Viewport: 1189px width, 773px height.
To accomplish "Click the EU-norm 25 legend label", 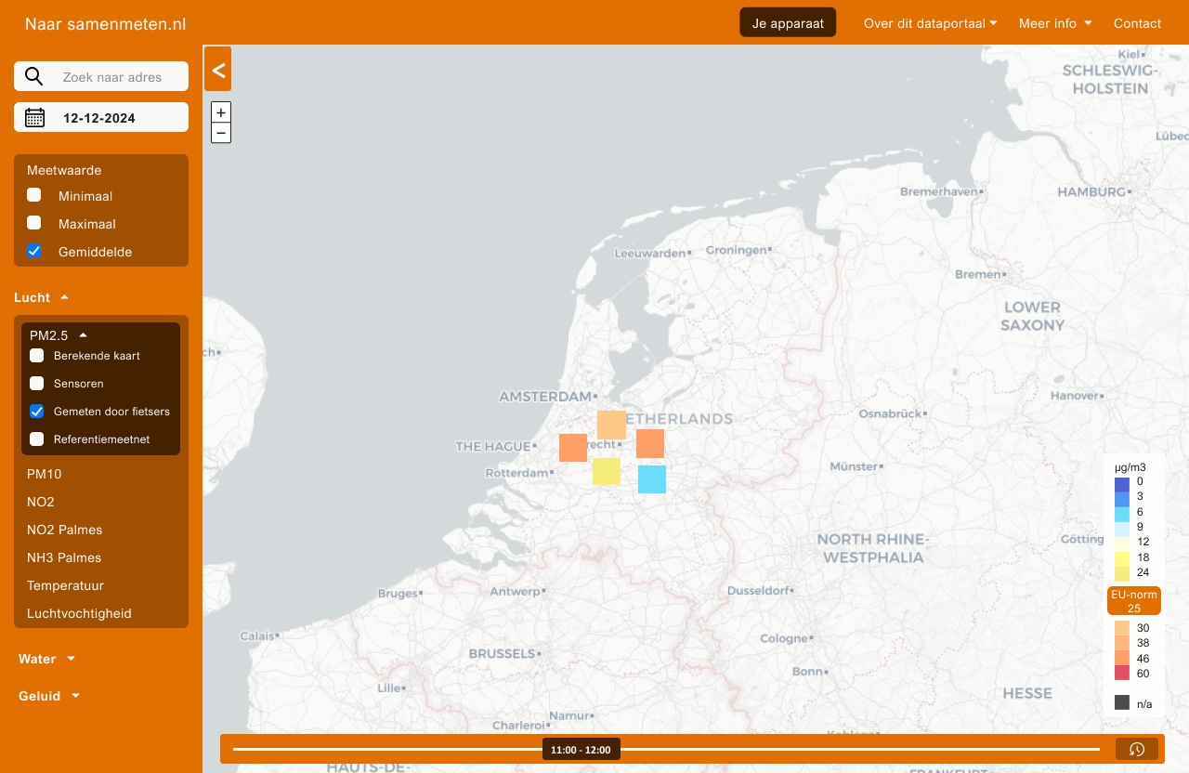I will 1134,601.
